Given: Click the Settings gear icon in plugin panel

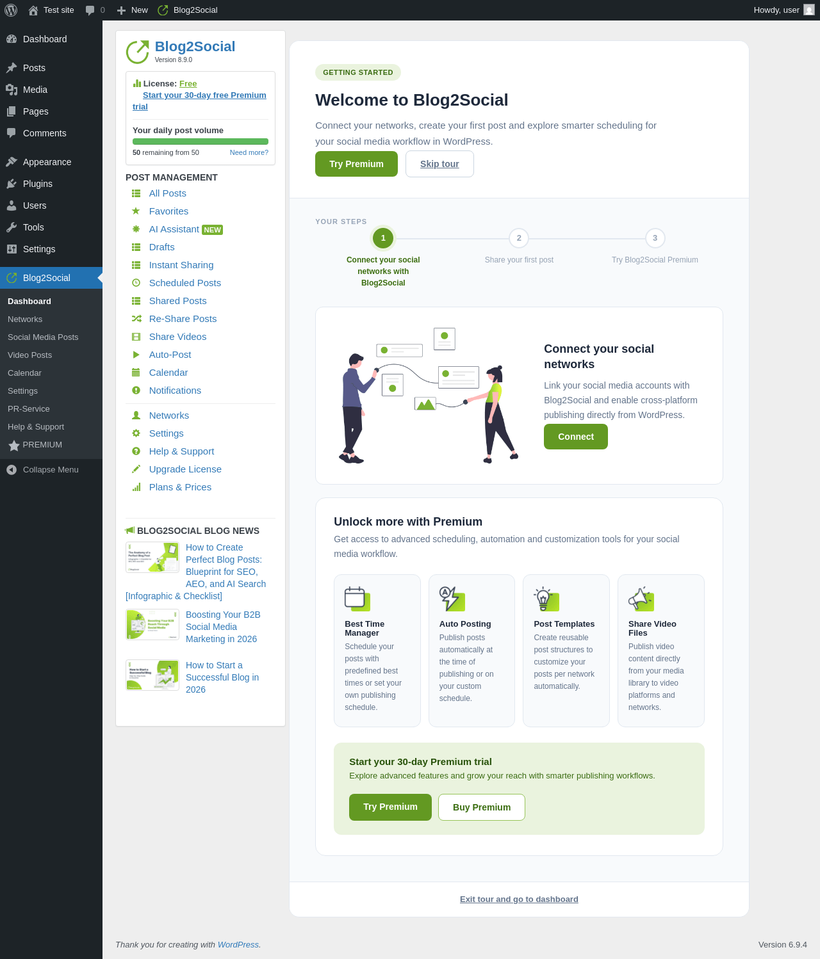Looking at the screenshot, I should (x=136, y=433).
